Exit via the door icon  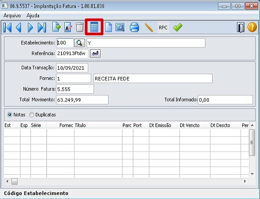241,28
